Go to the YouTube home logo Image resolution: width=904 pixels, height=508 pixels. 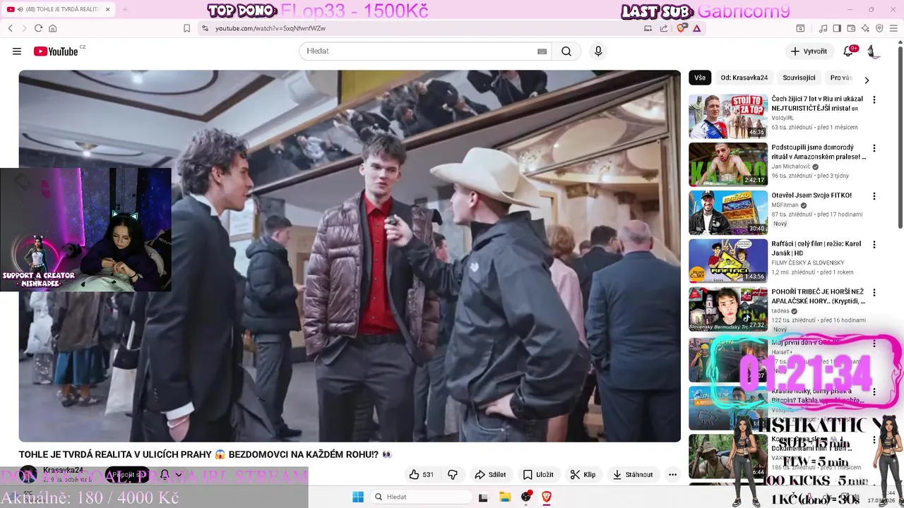click(x=55, y=52)
